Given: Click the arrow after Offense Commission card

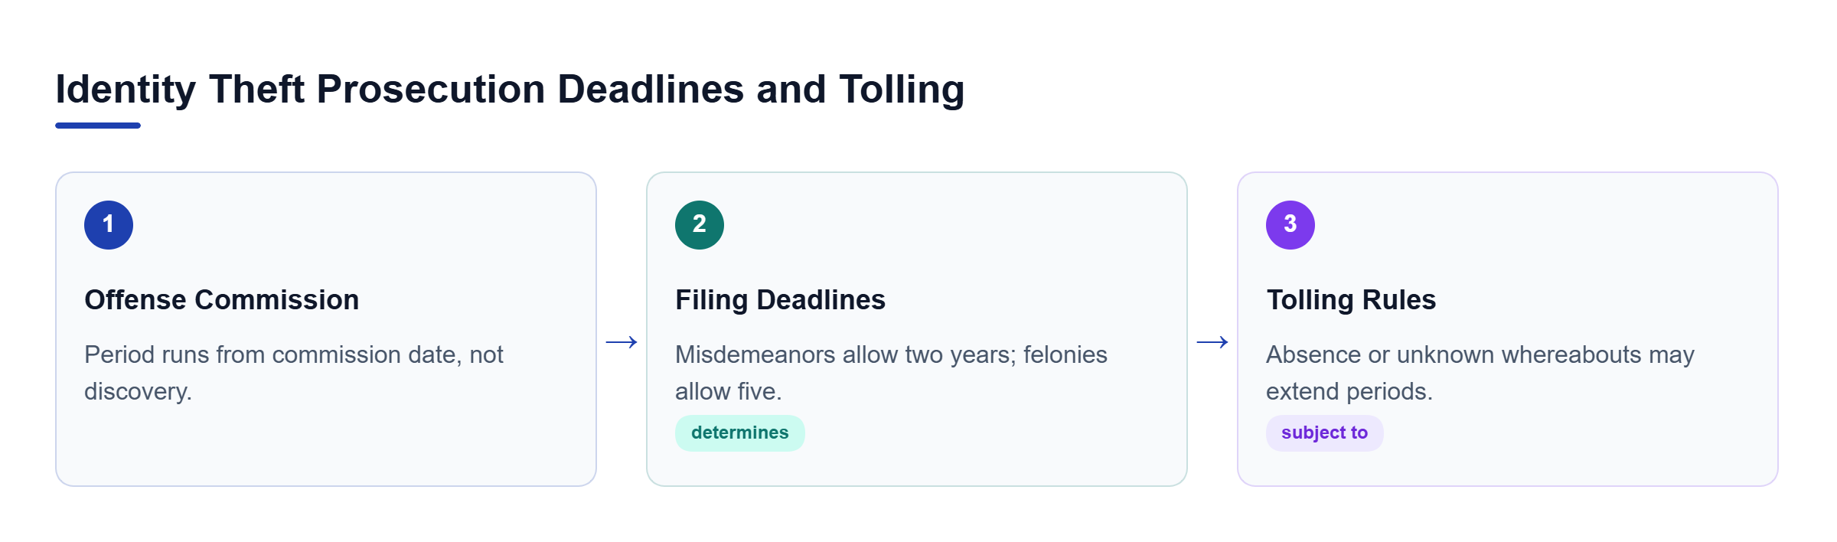Looking at the screenshot, I should [622, 341].
